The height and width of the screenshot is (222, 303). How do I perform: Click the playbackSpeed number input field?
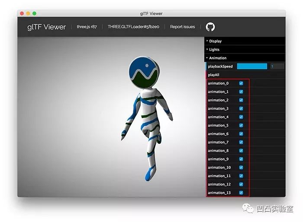coord(277,67)
